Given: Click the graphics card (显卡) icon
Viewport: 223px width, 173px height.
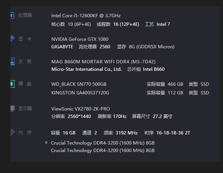Looking at the screenshot, I should coord(12,39).
